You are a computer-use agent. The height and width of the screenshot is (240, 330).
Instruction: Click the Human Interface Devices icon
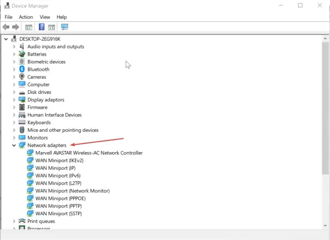coord(22,115)
